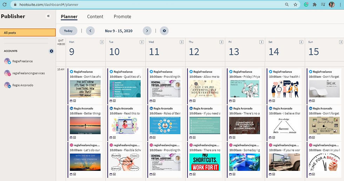Screen dimensions: 344x181
Task: Open planner settings gear icon
Action: click(164, 31)
